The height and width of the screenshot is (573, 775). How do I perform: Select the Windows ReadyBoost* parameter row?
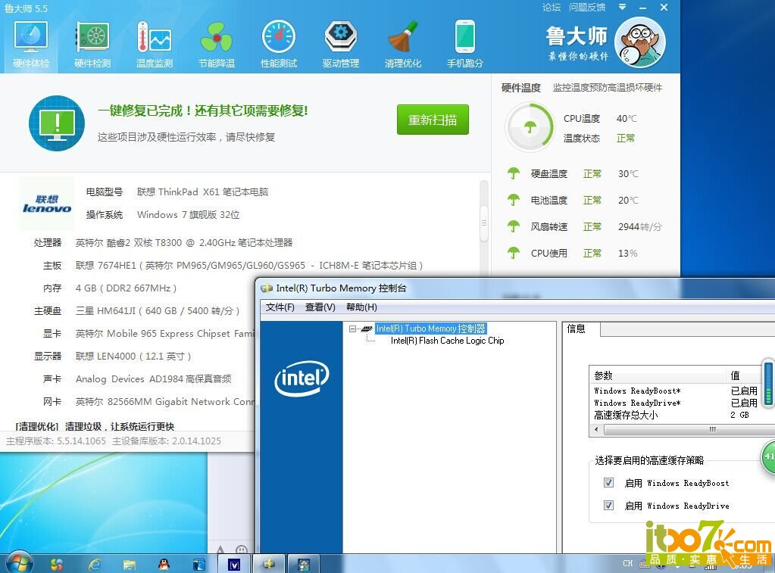[x=677, y=391]
